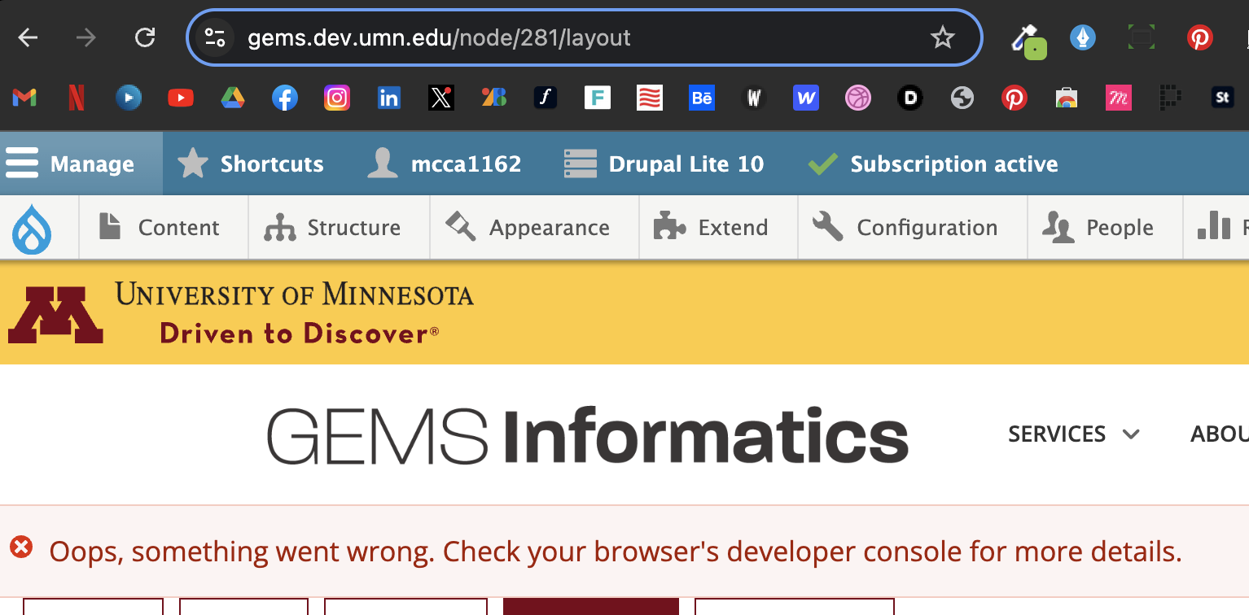
Task: Go to the Appearance admin section
Action: coord(529,228)
